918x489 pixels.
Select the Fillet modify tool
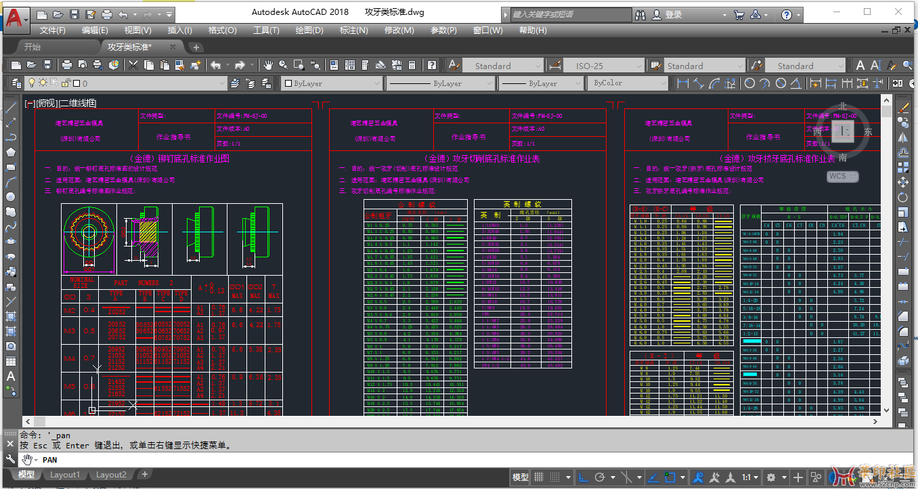tap(903, 331)
